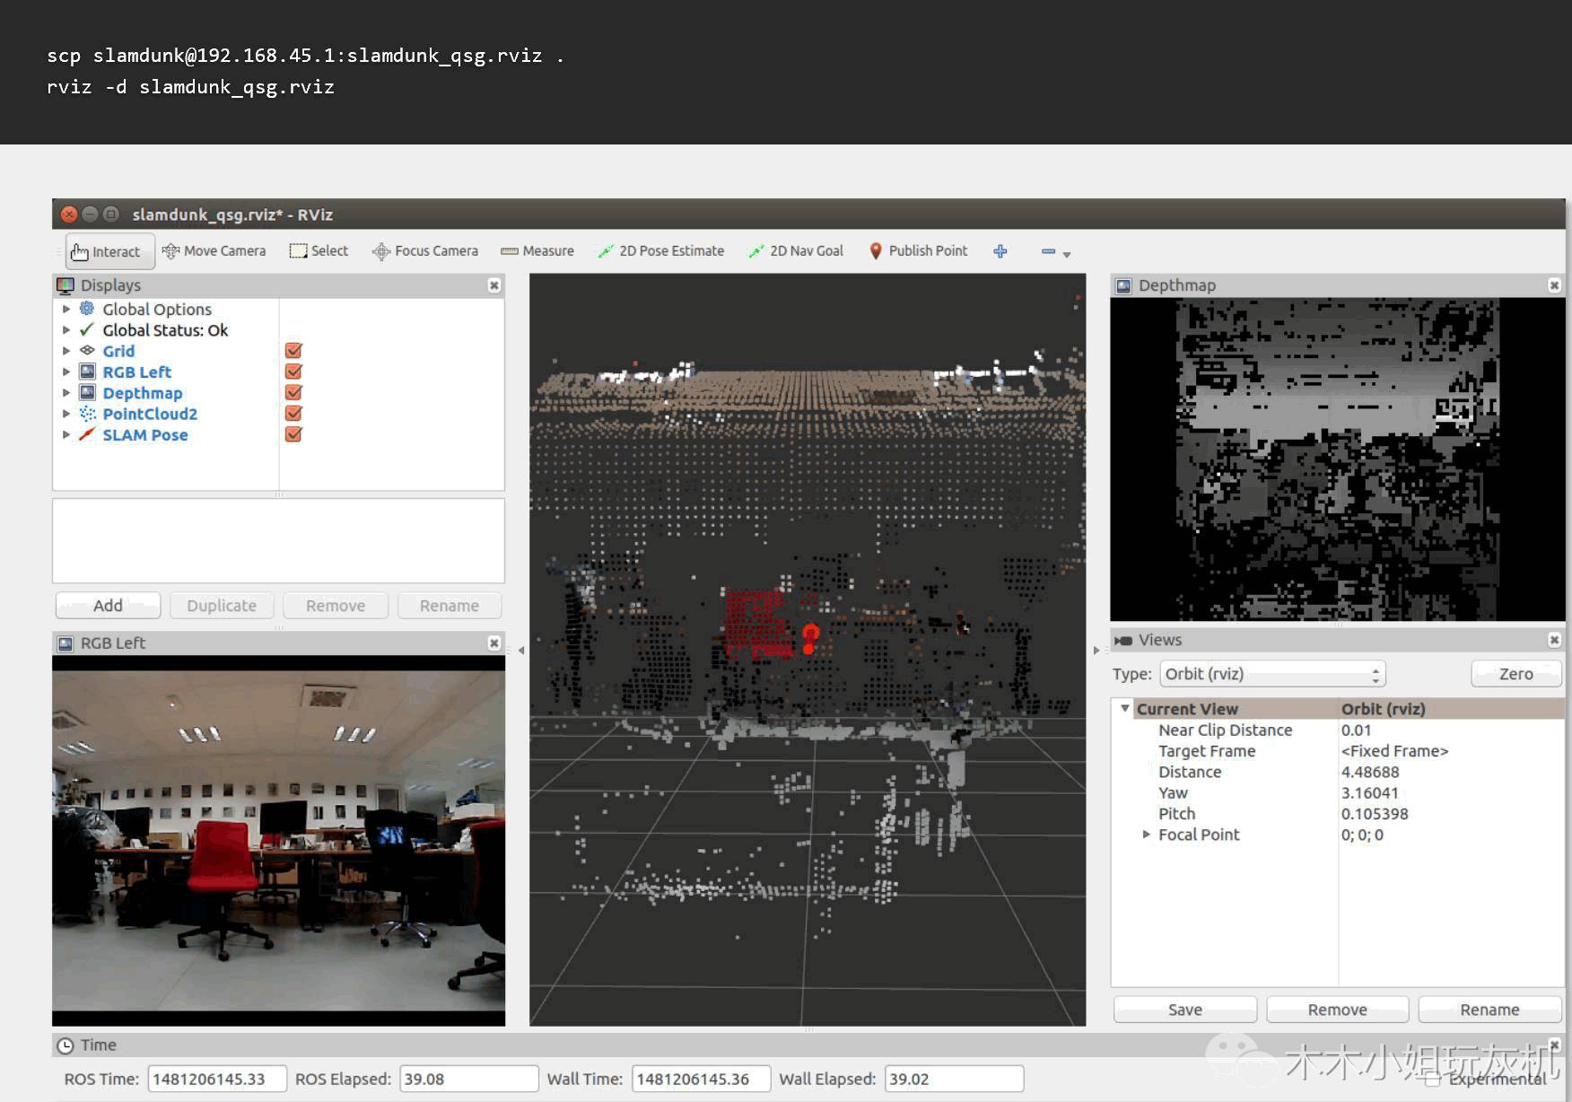Uncheck the Grid display checkbox
Viewport: 1572px width, 1102px height.
click(293, 351)
